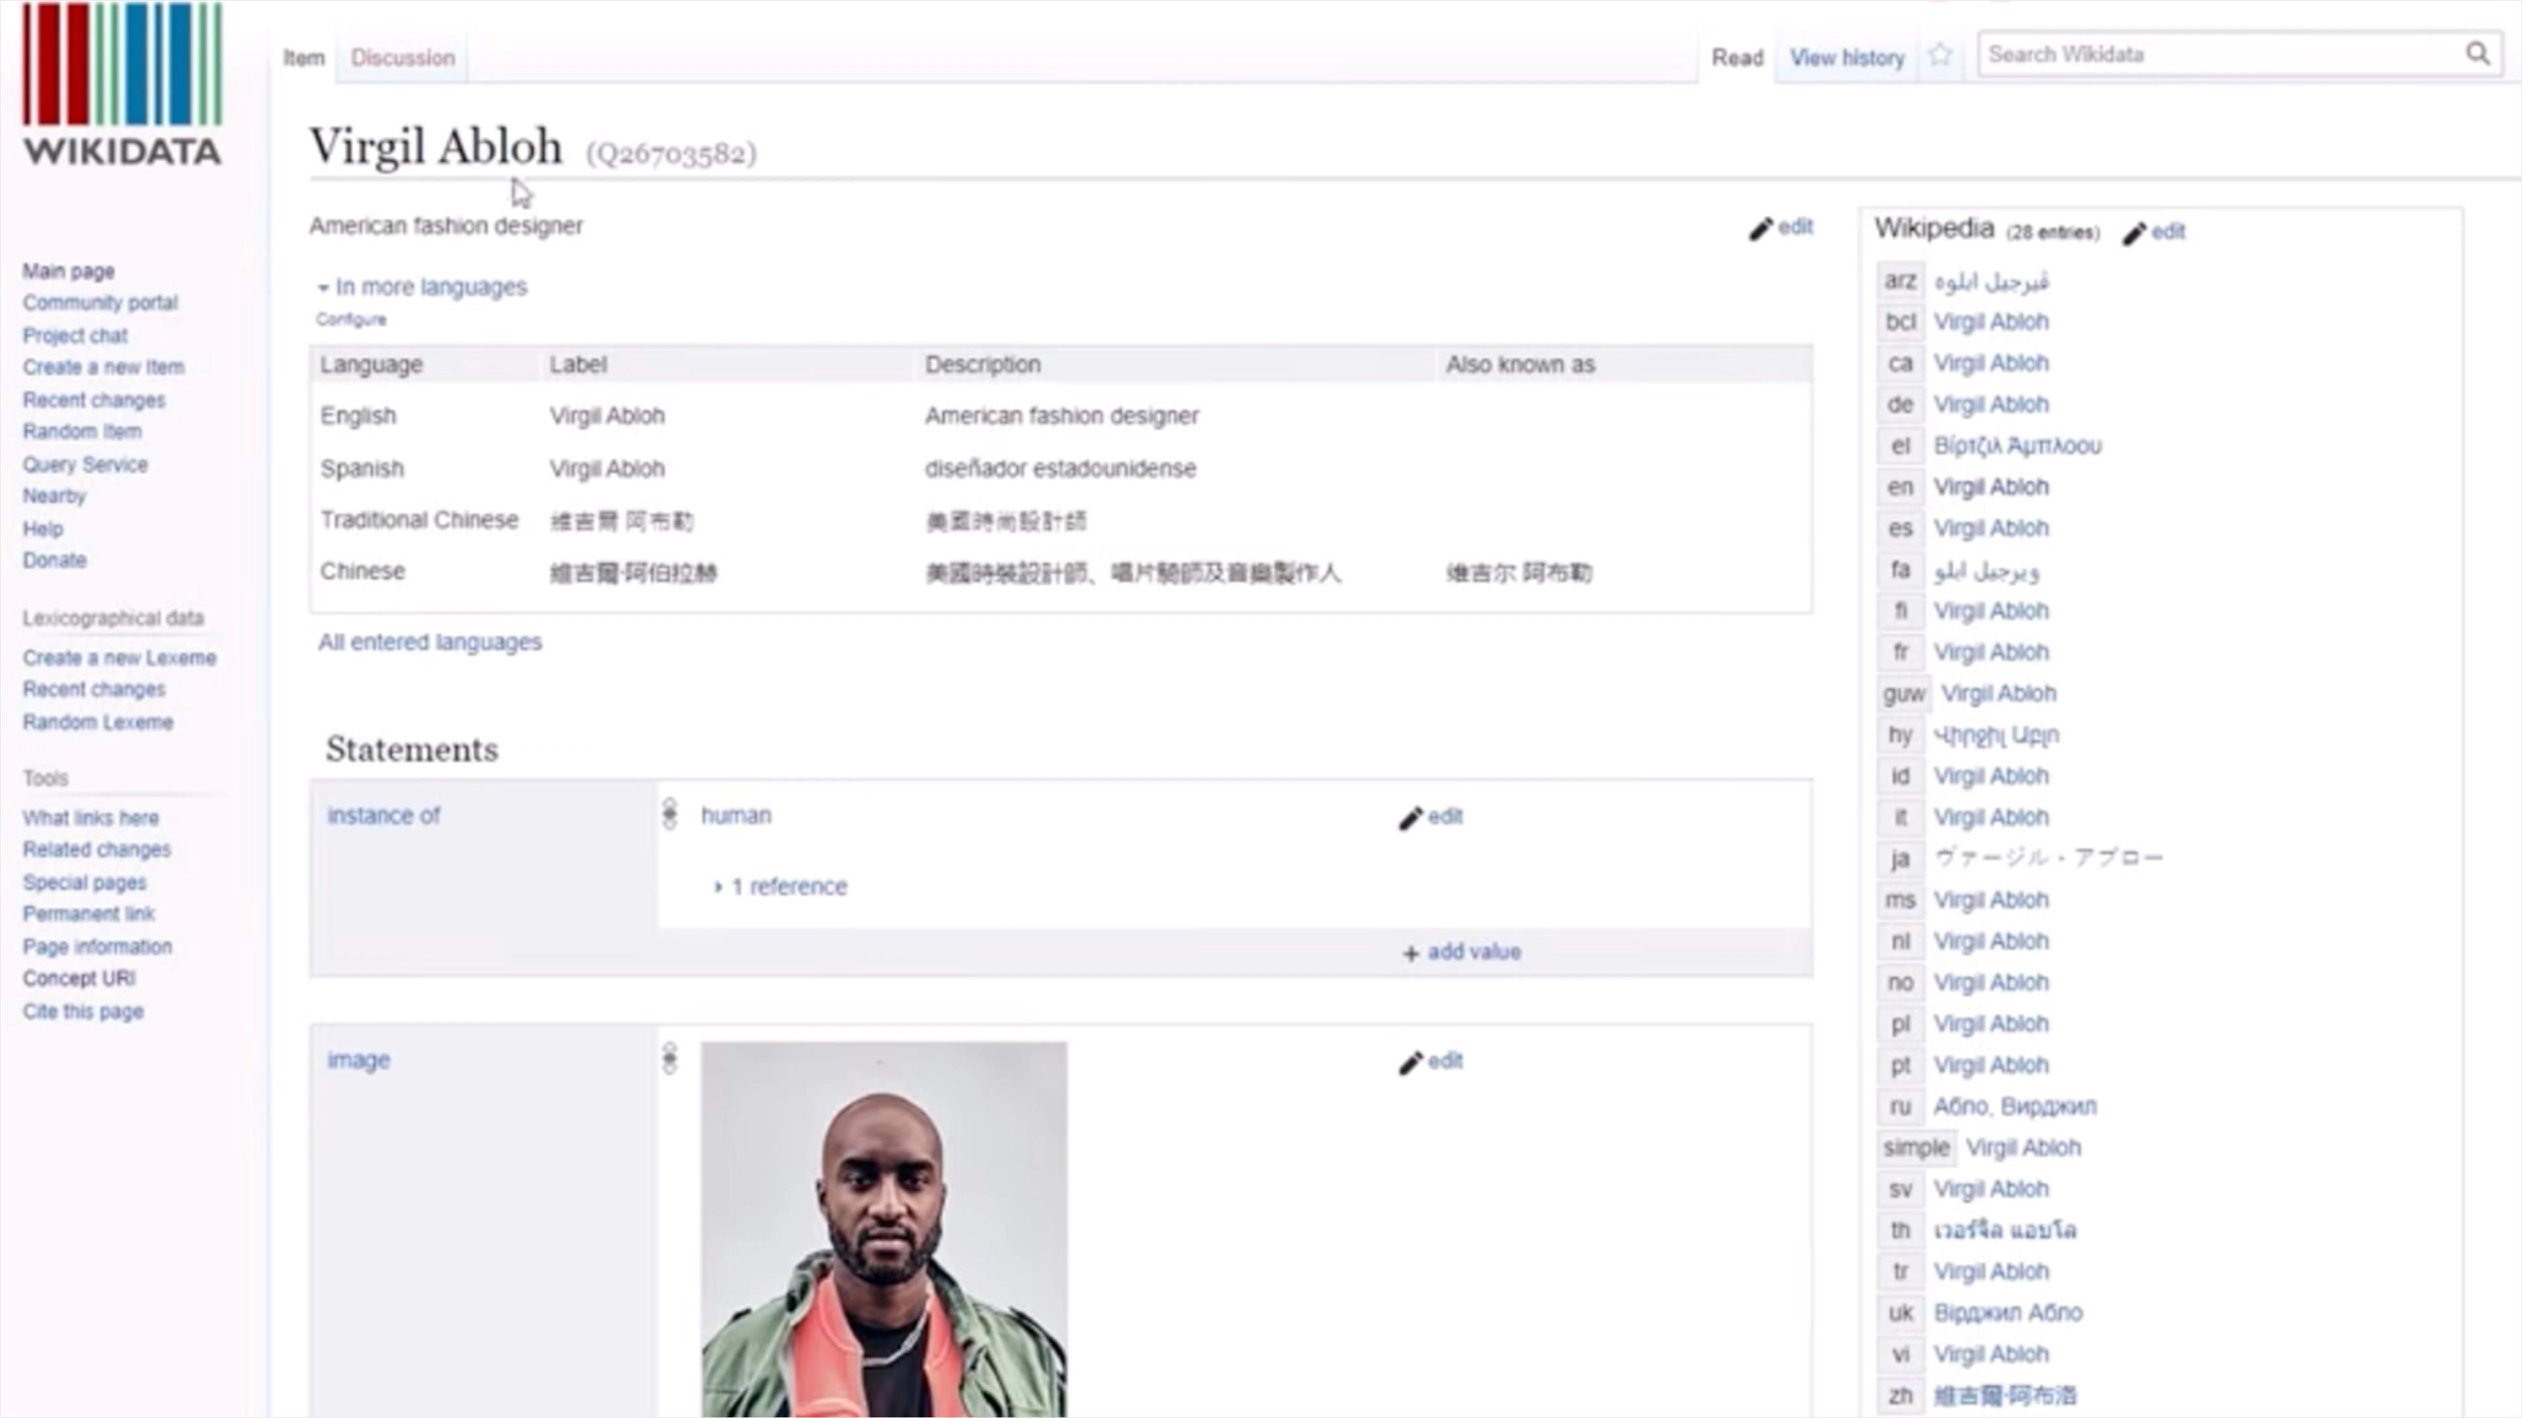The height and width of the screenshot is (1418, 2522).
Task: Open the human value link
Action: (736, 815)
